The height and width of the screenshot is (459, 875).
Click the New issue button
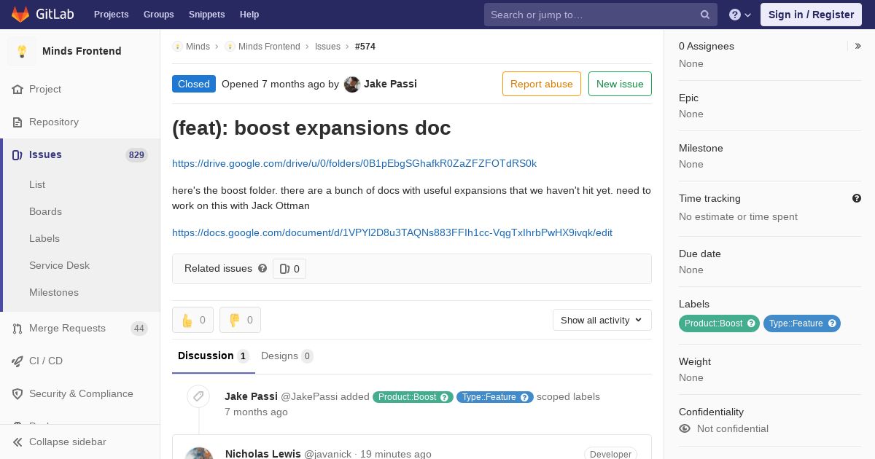(620, 84)
